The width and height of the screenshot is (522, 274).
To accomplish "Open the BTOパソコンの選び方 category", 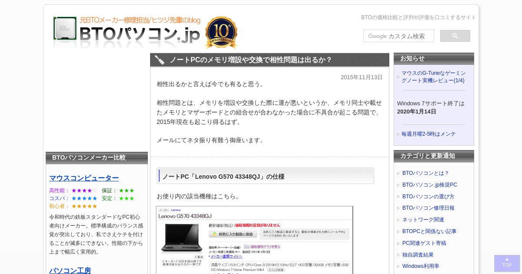I will pos(428,197).
